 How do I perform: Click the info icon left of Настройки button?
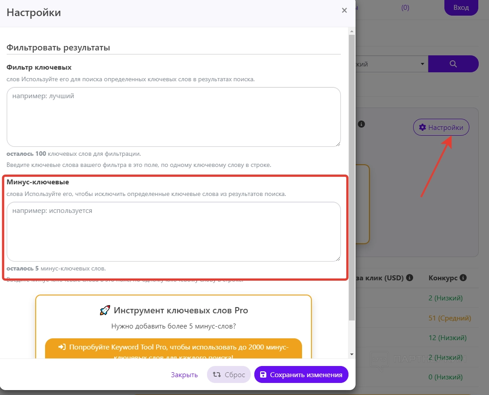361,124
